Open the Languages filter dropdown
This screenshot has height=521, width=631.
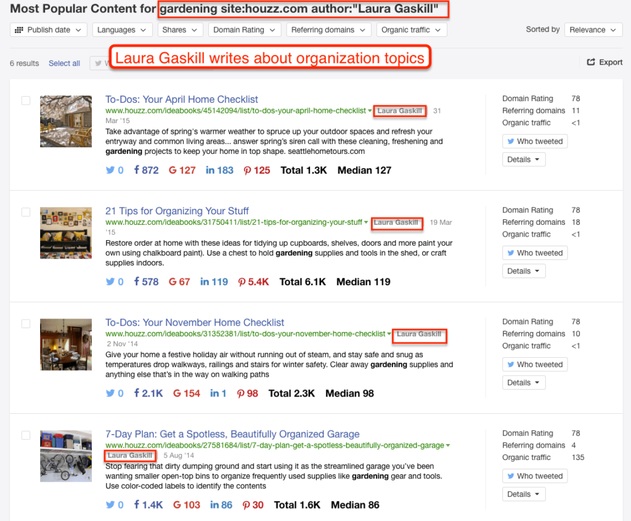point(122,30)
